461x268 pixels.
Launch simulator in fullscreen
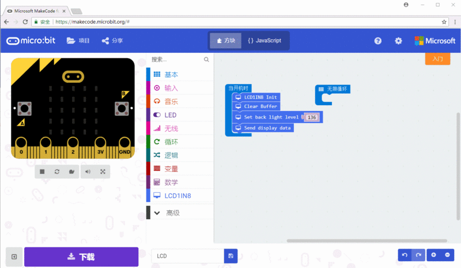pos(103,172)
